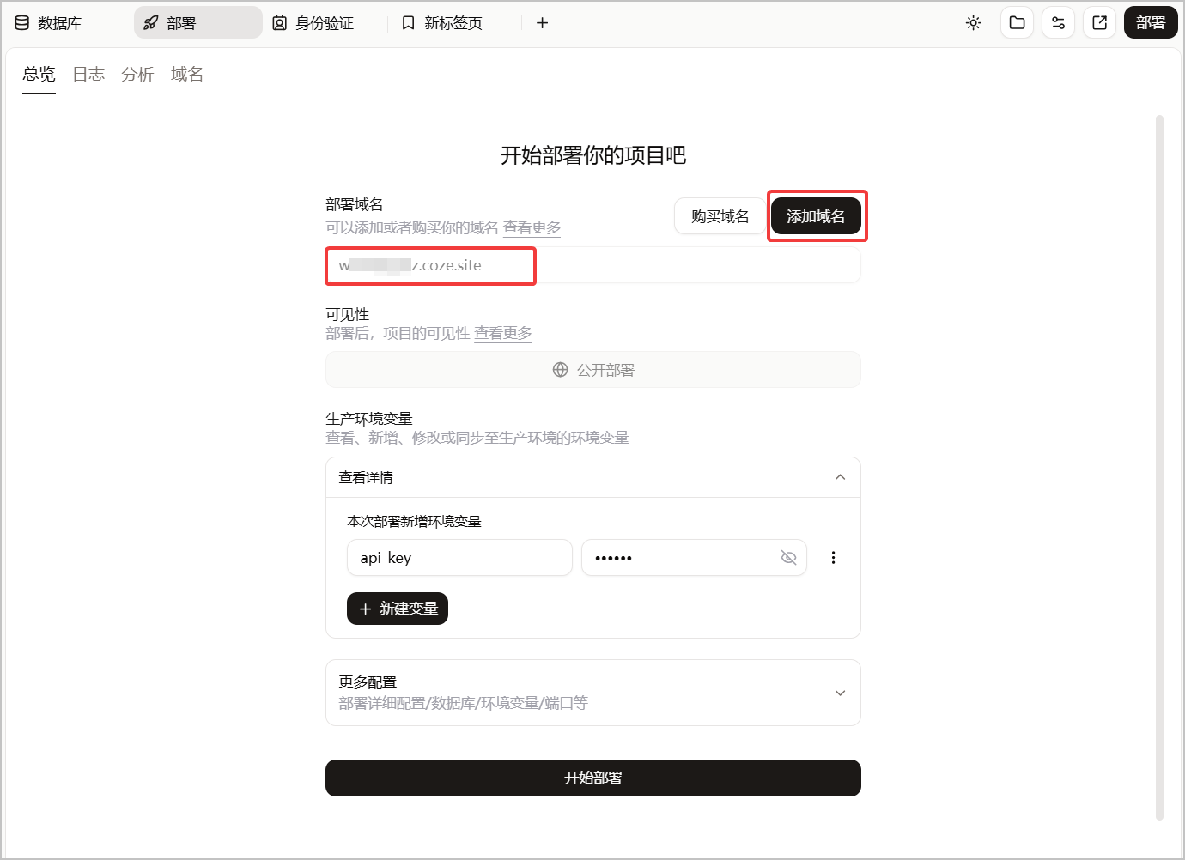Image resolution: width=1185 pixels, height=860 pixels.
Task: Reveal the hidden api_key value eye icon
Action: (x=788, y=558)
